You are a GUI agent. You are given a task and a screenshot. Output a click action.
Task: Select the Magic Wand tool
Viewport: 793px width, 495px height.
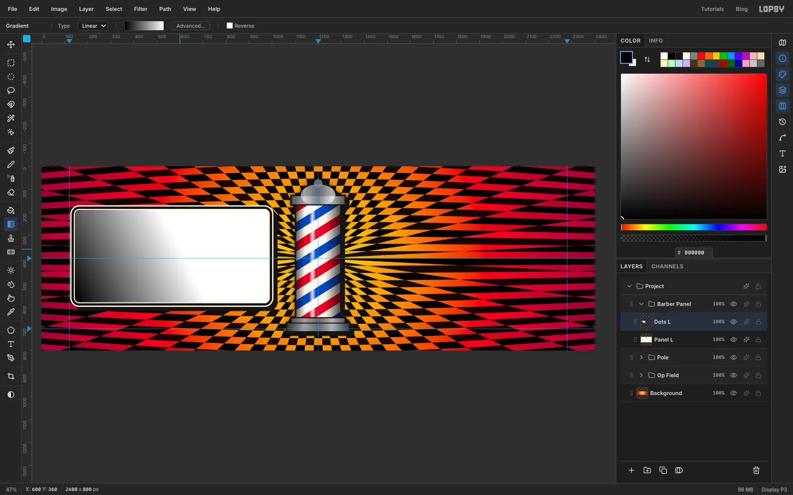tap(11, 118)
